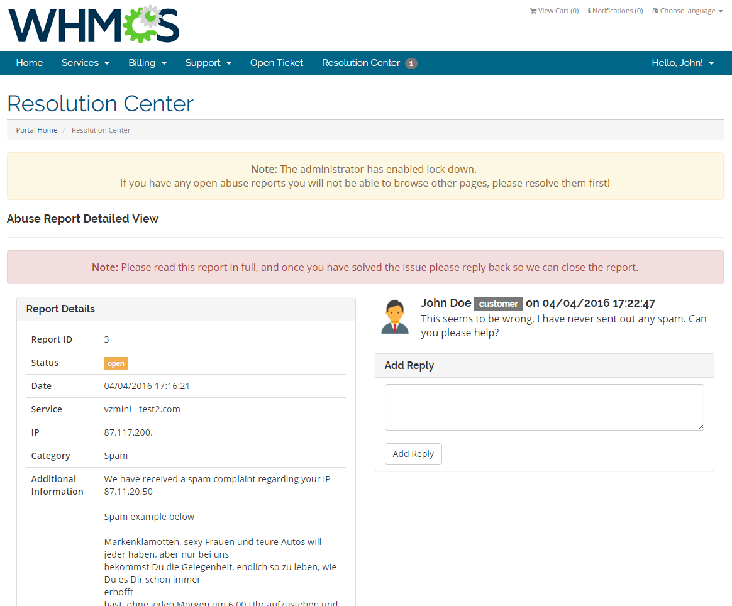This screenshot has height=606, width=732.
Task: Open the Hello, John! account menu
Action: point(682,63)
